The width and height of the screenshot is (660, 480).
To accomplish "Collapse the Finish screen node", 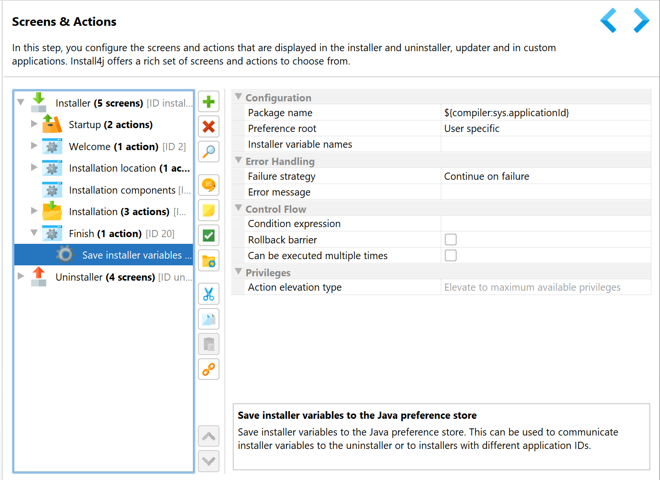I will click(x=34, y=233).
